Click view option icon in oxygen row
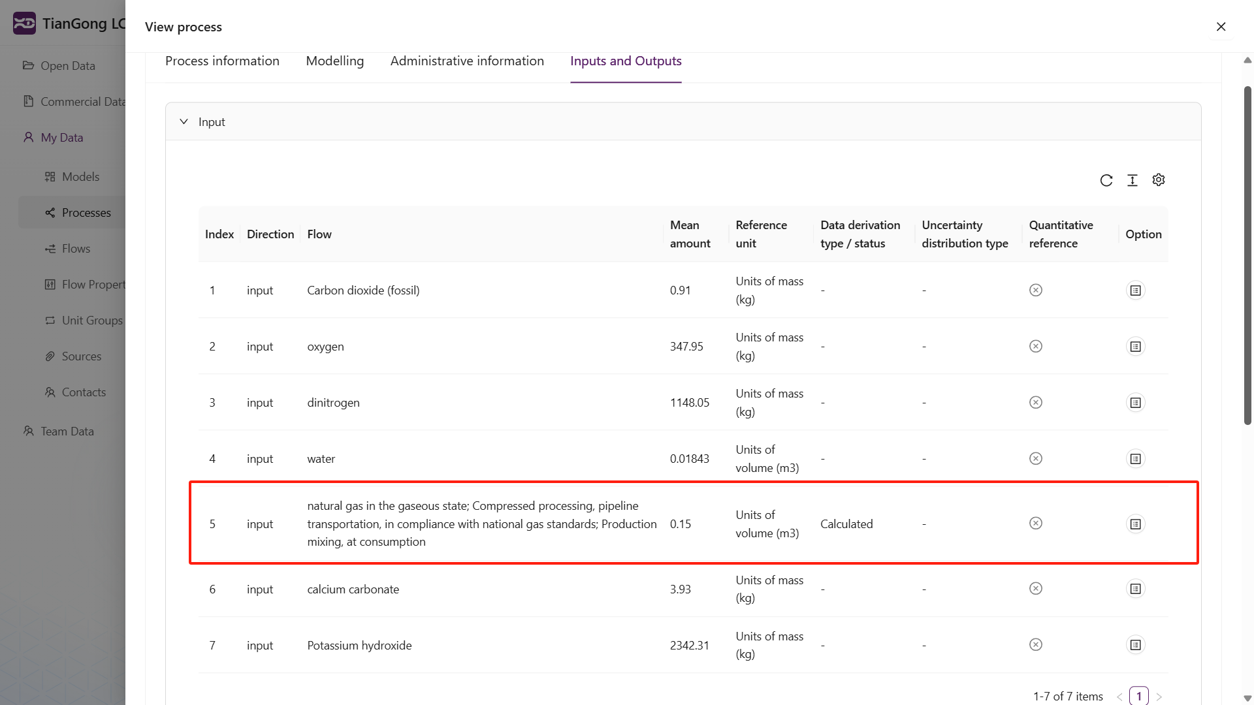Viewport: 1254px width, 705px height. 1135,347
